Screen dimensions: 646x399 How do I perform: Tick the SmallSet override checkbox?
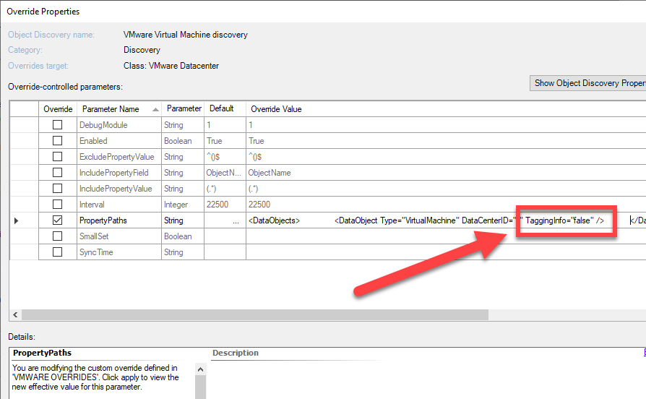(57, 236)
